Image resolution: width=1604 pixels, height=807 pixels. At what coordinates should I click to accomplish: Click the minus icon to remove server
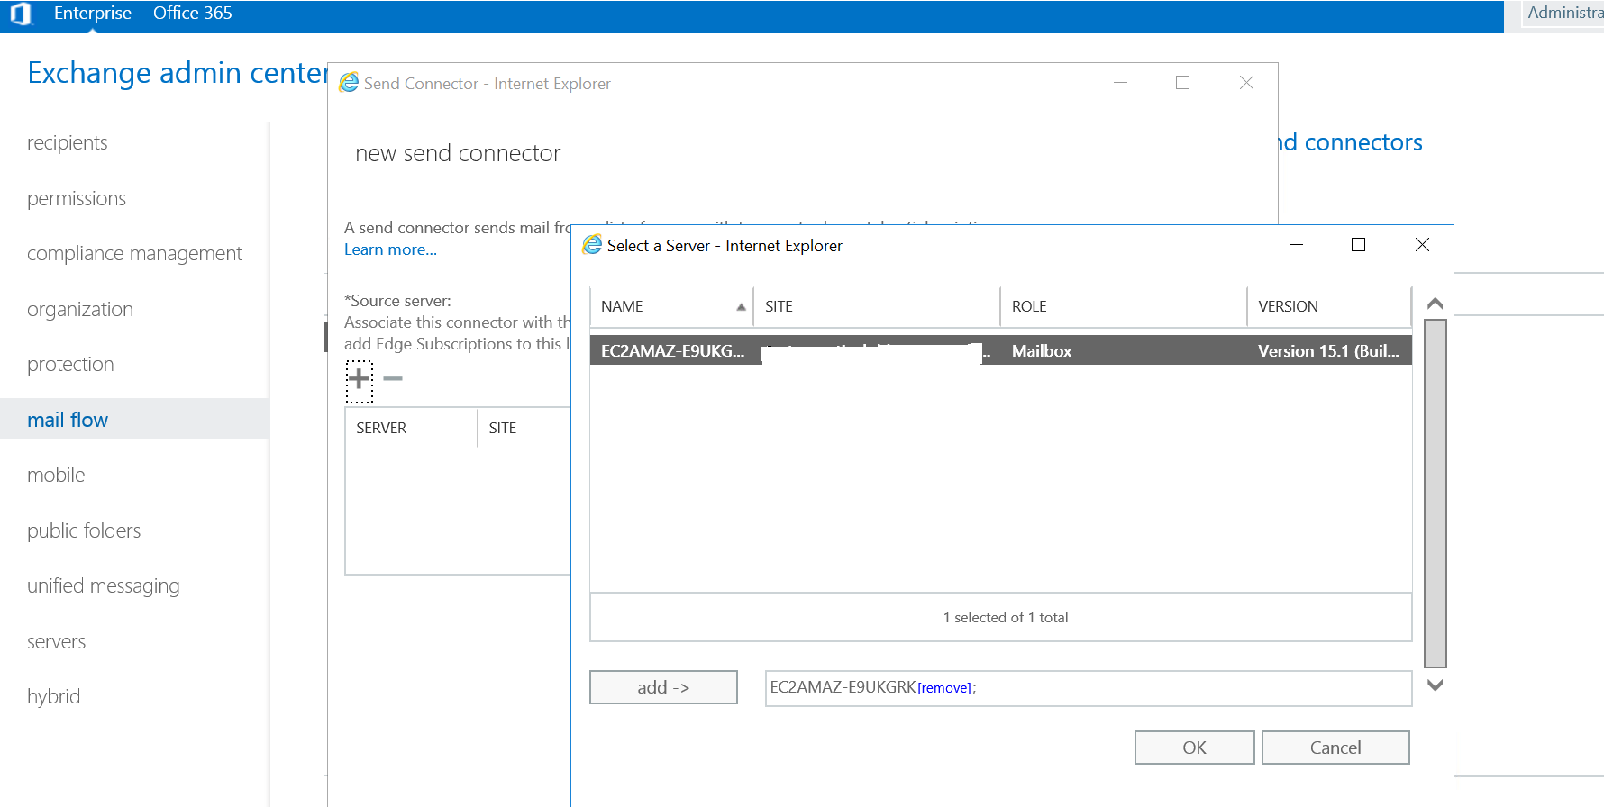pos(393,378)
